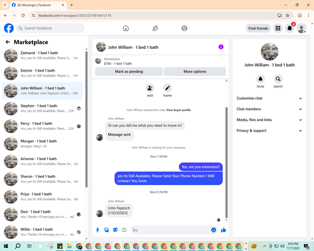Image resolution: width=314 pixels, height=251 pixels.
Task: Open the notifications bell icon
Action: click(x=290, y=28)
